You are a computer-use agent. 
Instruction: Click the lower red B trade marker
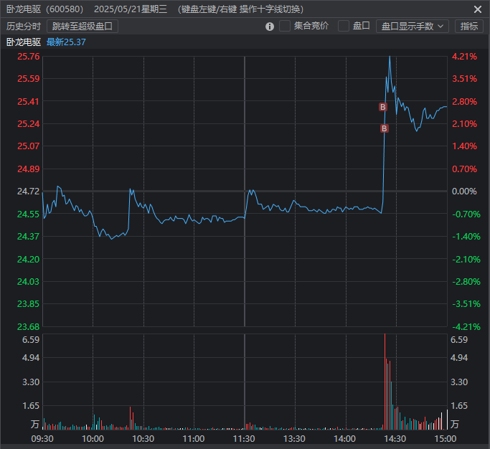[384, 128]
